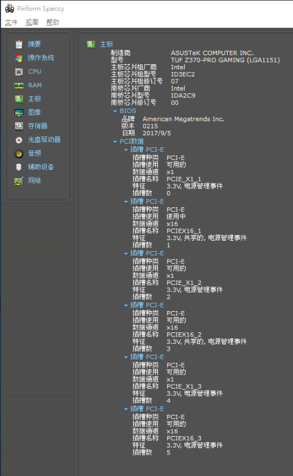Click the BIOS heading label
Viewport: 293px width, 476px height.
coord(128,111)
